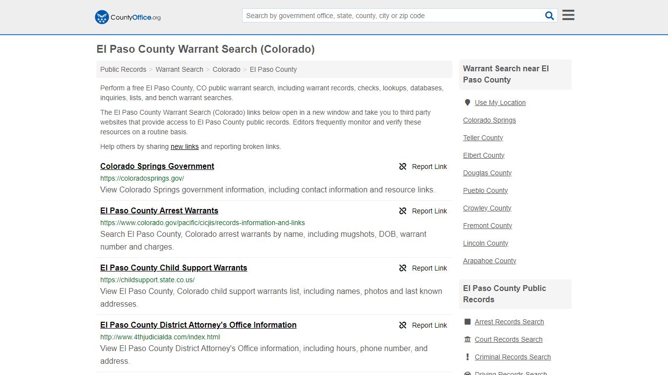Open Douglas County warrant search

coord(488,173)
